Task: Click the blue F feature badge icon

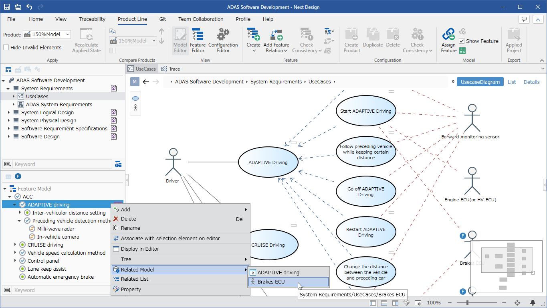Action: click(x=18, y=176)
